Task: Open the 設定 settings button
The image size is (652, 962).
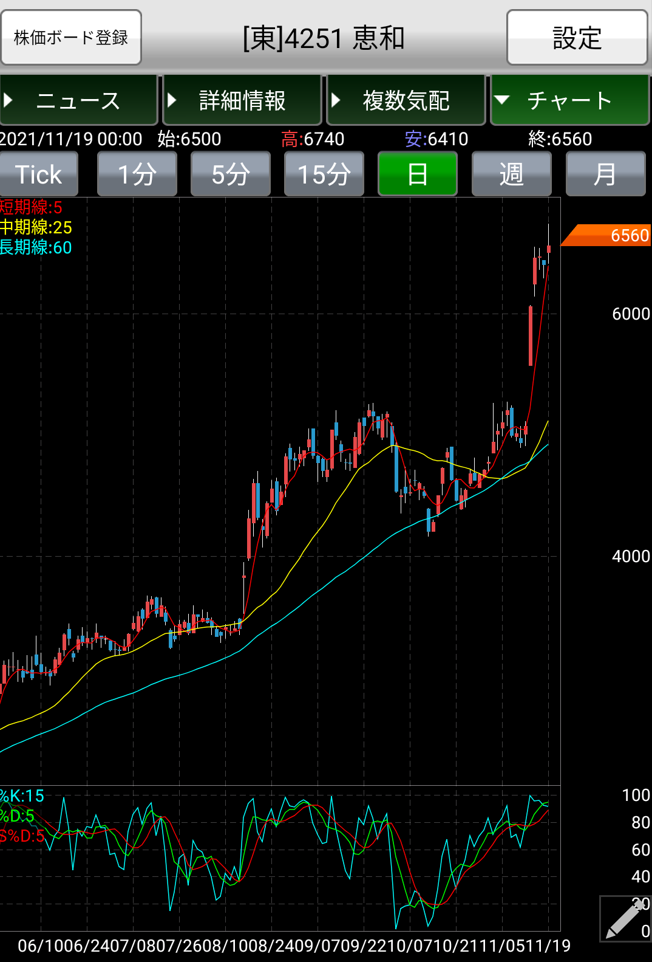Action: click(577, 38)
